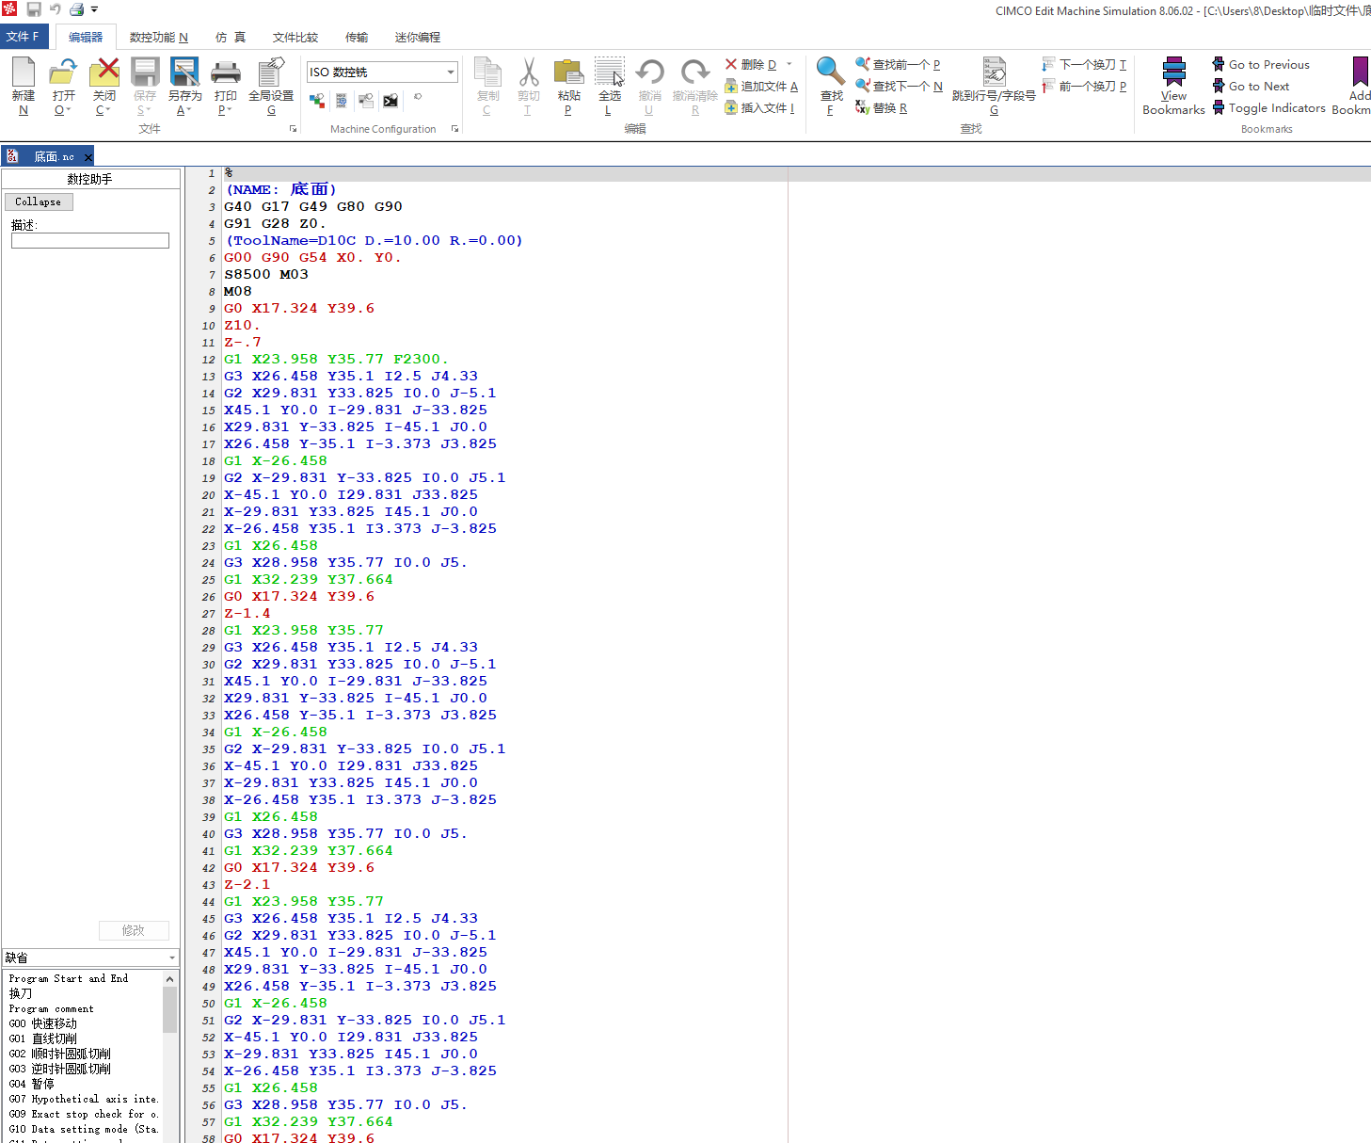Click the second Machine Configuration icon
The width and height of the screenshot is (1371, 1143).
tap(342, 101)
